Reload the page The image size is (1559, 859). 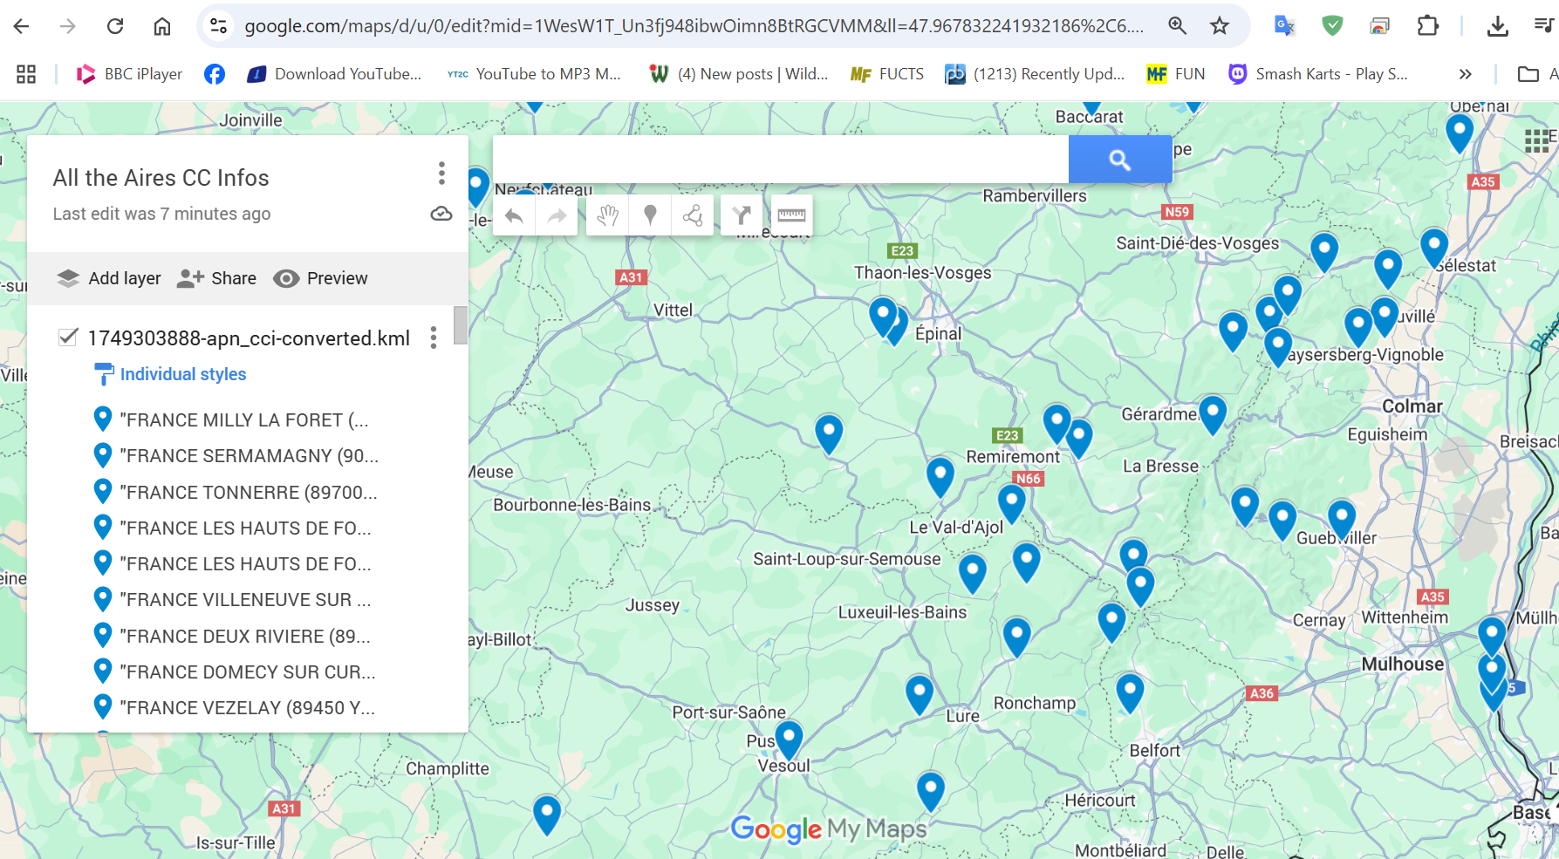[x=115, y=26]
